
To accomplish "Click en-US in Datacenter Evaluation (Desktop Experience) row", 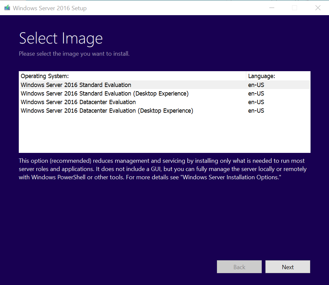I will point(256,111).
